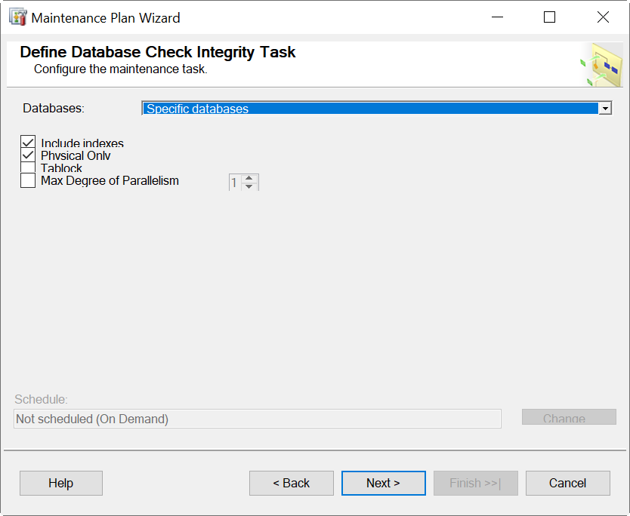Click the maintenance plan graphic in the header
Viewport: 630px width, 516px height.
(x=605, y=64)
